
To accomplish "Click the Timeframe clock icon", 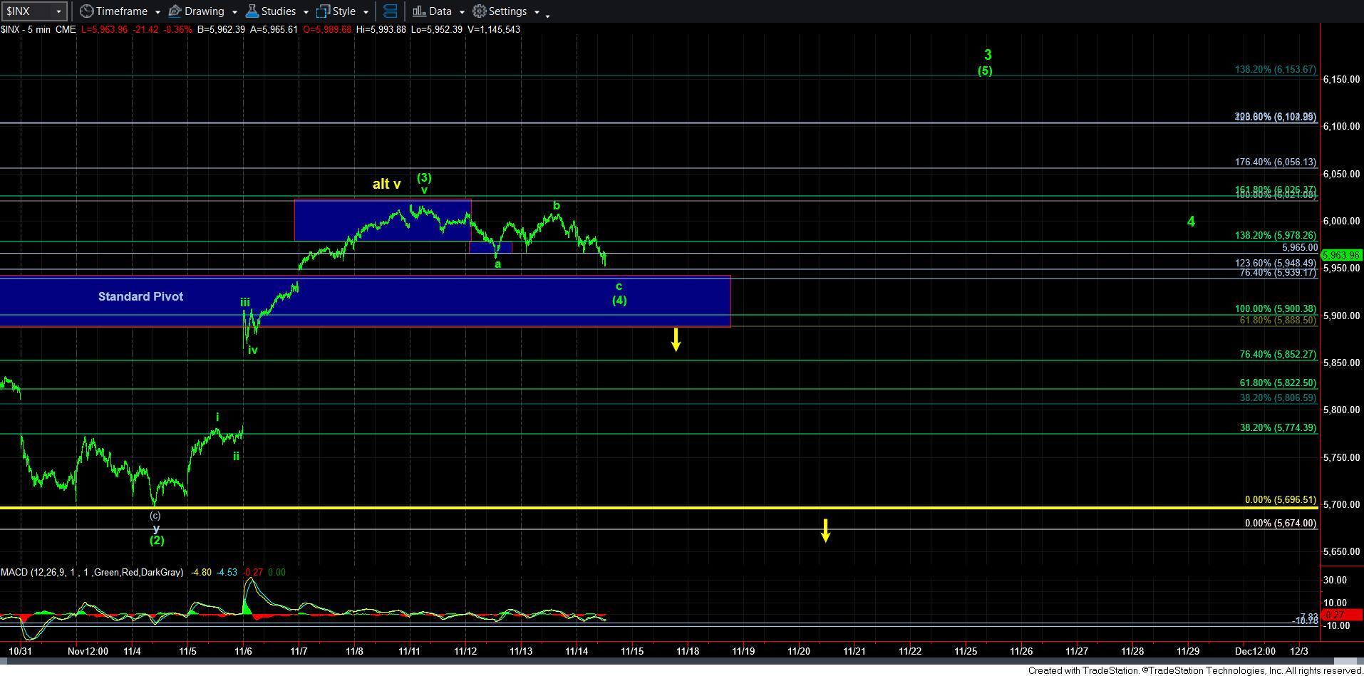I will click(86, 11).
